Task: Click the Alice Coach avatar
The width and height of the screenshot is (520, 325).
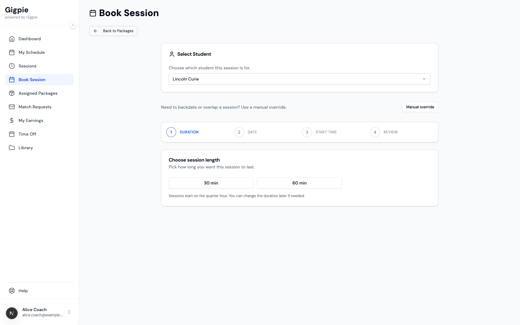Action: [x=12, y=313]
